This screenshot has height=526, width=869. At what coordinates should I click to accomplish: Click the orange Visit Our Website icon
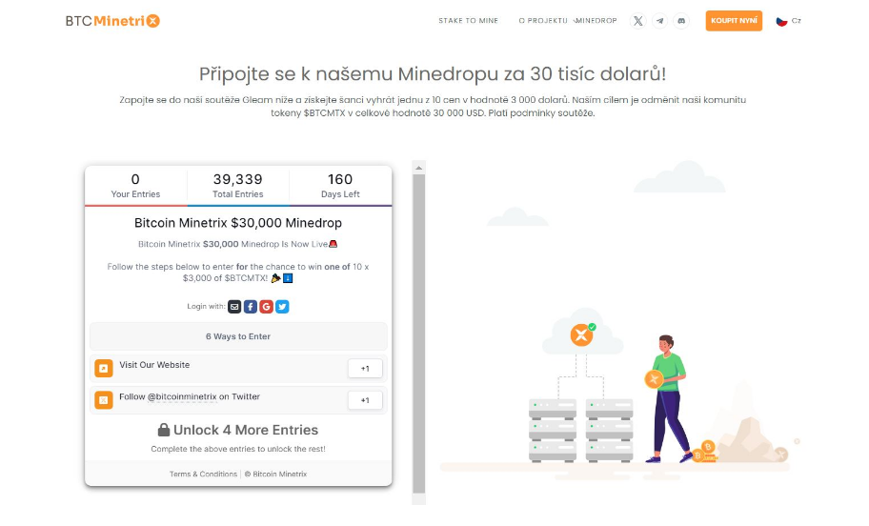[x=104, y=369]
